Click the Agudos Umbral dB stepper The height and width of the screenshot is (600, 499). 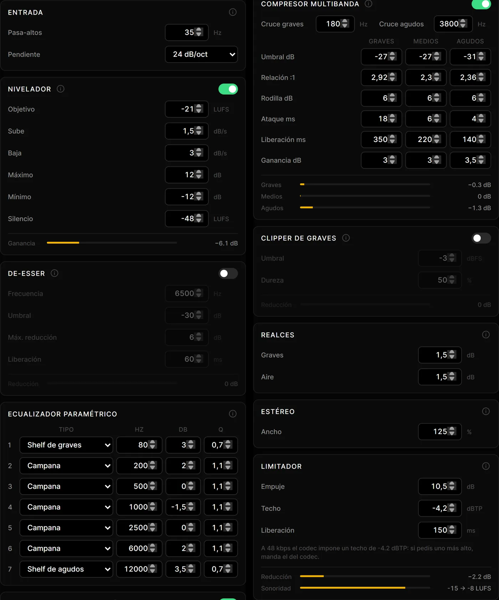tap(481, 57)
